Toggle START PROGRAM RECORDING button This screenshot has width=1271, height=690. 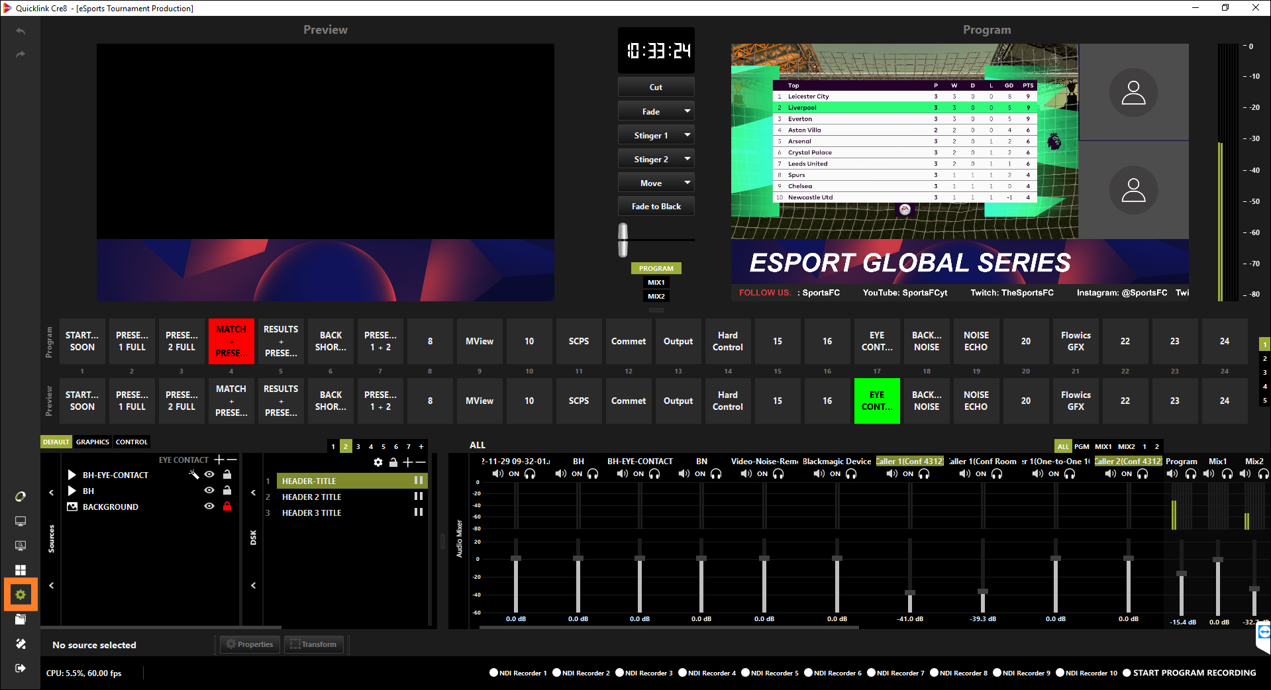tap(1190, 673)
